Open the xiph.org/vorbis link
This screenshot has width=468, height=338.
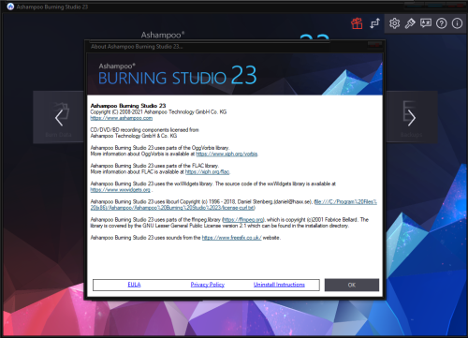point(227,154)
